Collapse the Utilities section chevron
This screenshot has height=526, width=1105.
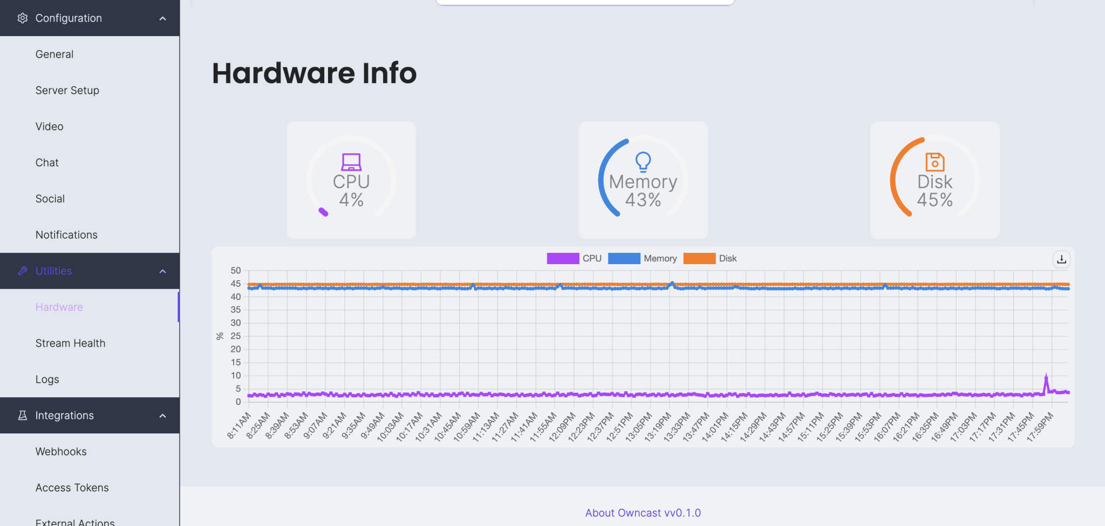162,271
